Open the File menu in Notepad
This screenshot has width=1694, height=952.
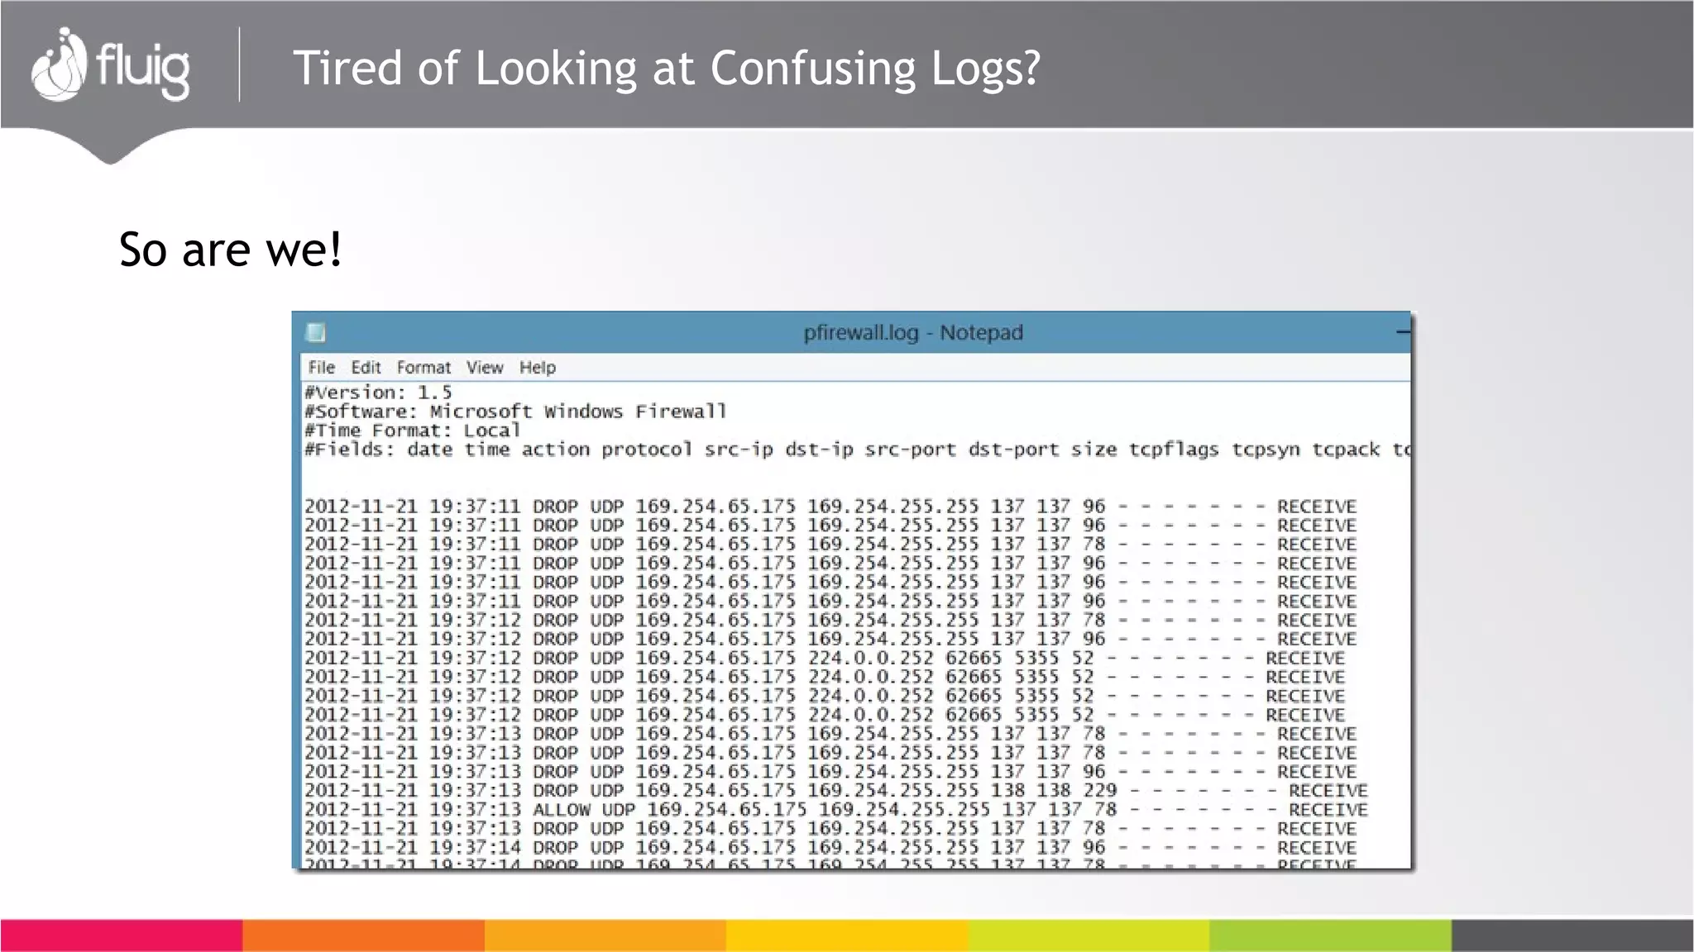(321, 367)
